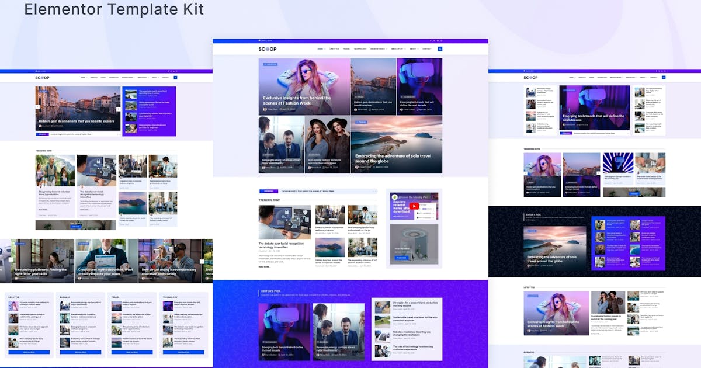The width and height of the screenshot is (701, 368).
Task: Expand Archive Pages dropdown in center navbar
Action: 377,49
